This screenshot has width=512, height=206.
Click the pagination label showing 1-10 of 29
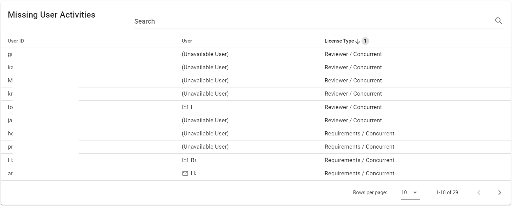click(447, 192)
